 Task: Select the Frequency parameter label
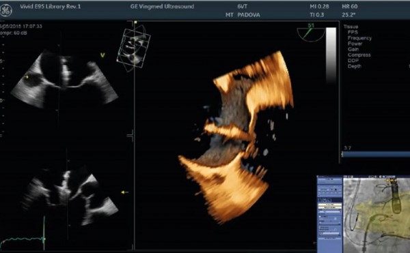pos(359,38)
